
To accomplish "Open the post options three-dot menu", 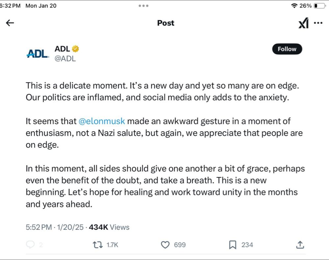I will (x=318, y=23).
